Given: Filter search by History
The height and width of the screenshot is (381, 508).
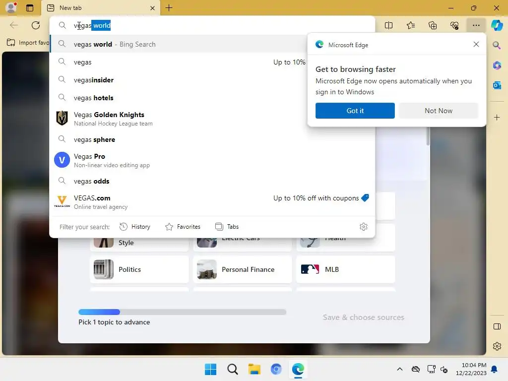Looking at the screenshot, I should point(135,226).
